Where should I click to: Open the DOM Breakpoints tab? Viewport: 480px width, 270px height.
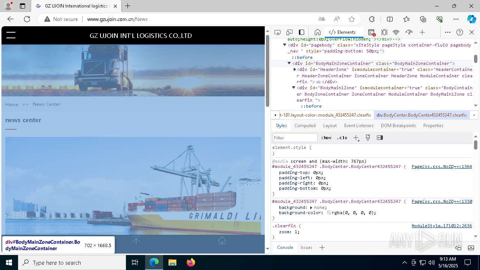(398, 126)
